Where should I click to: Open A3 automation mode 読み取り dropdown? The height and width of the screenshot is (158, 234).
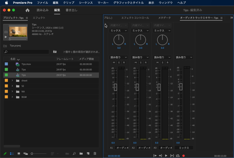click(x=162, y=57)
